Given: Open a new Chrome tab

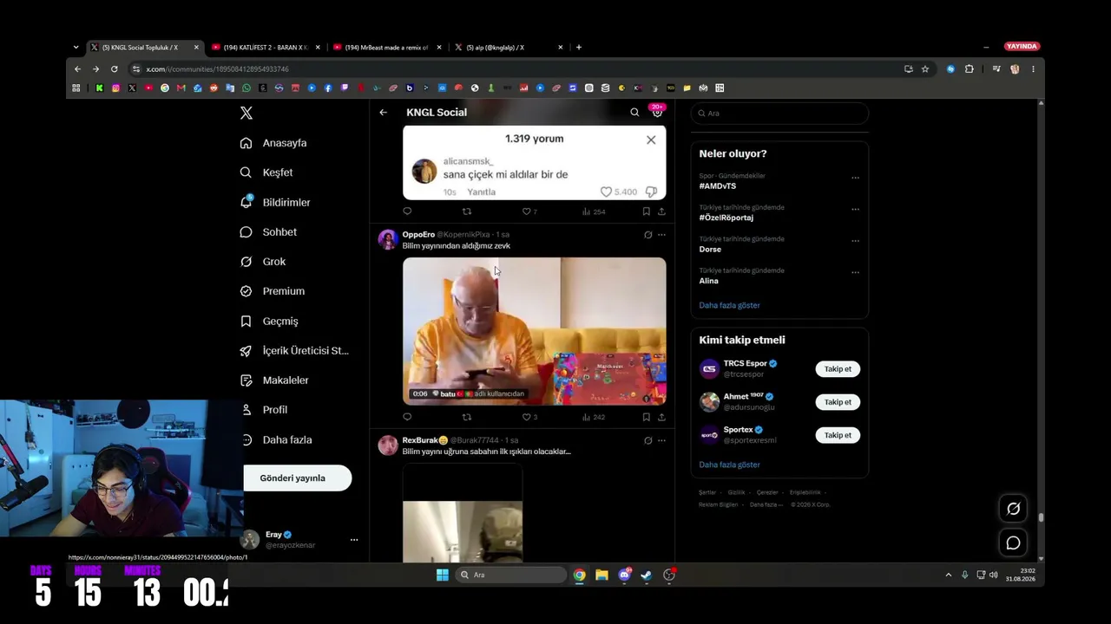Looking at the screenshot, I should pyautogui.click(x=579, y=48).
